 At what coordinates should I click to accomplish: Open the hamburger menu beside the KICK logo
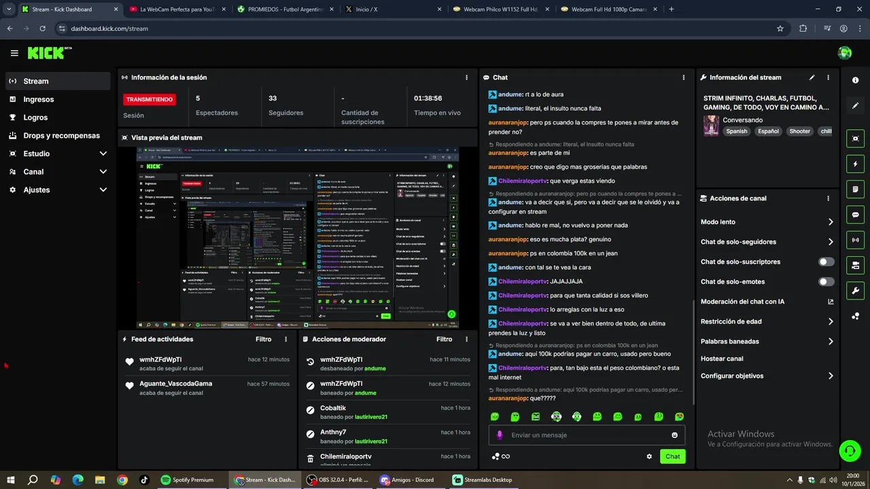14,53
